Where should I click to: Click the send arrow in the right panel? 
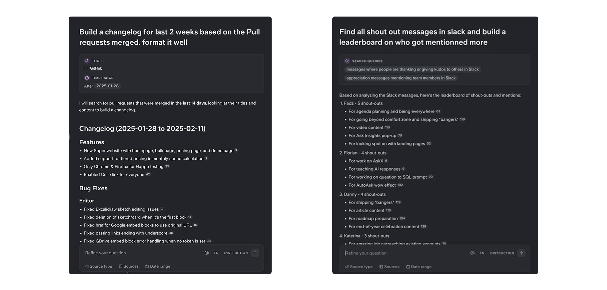[521, 253]
